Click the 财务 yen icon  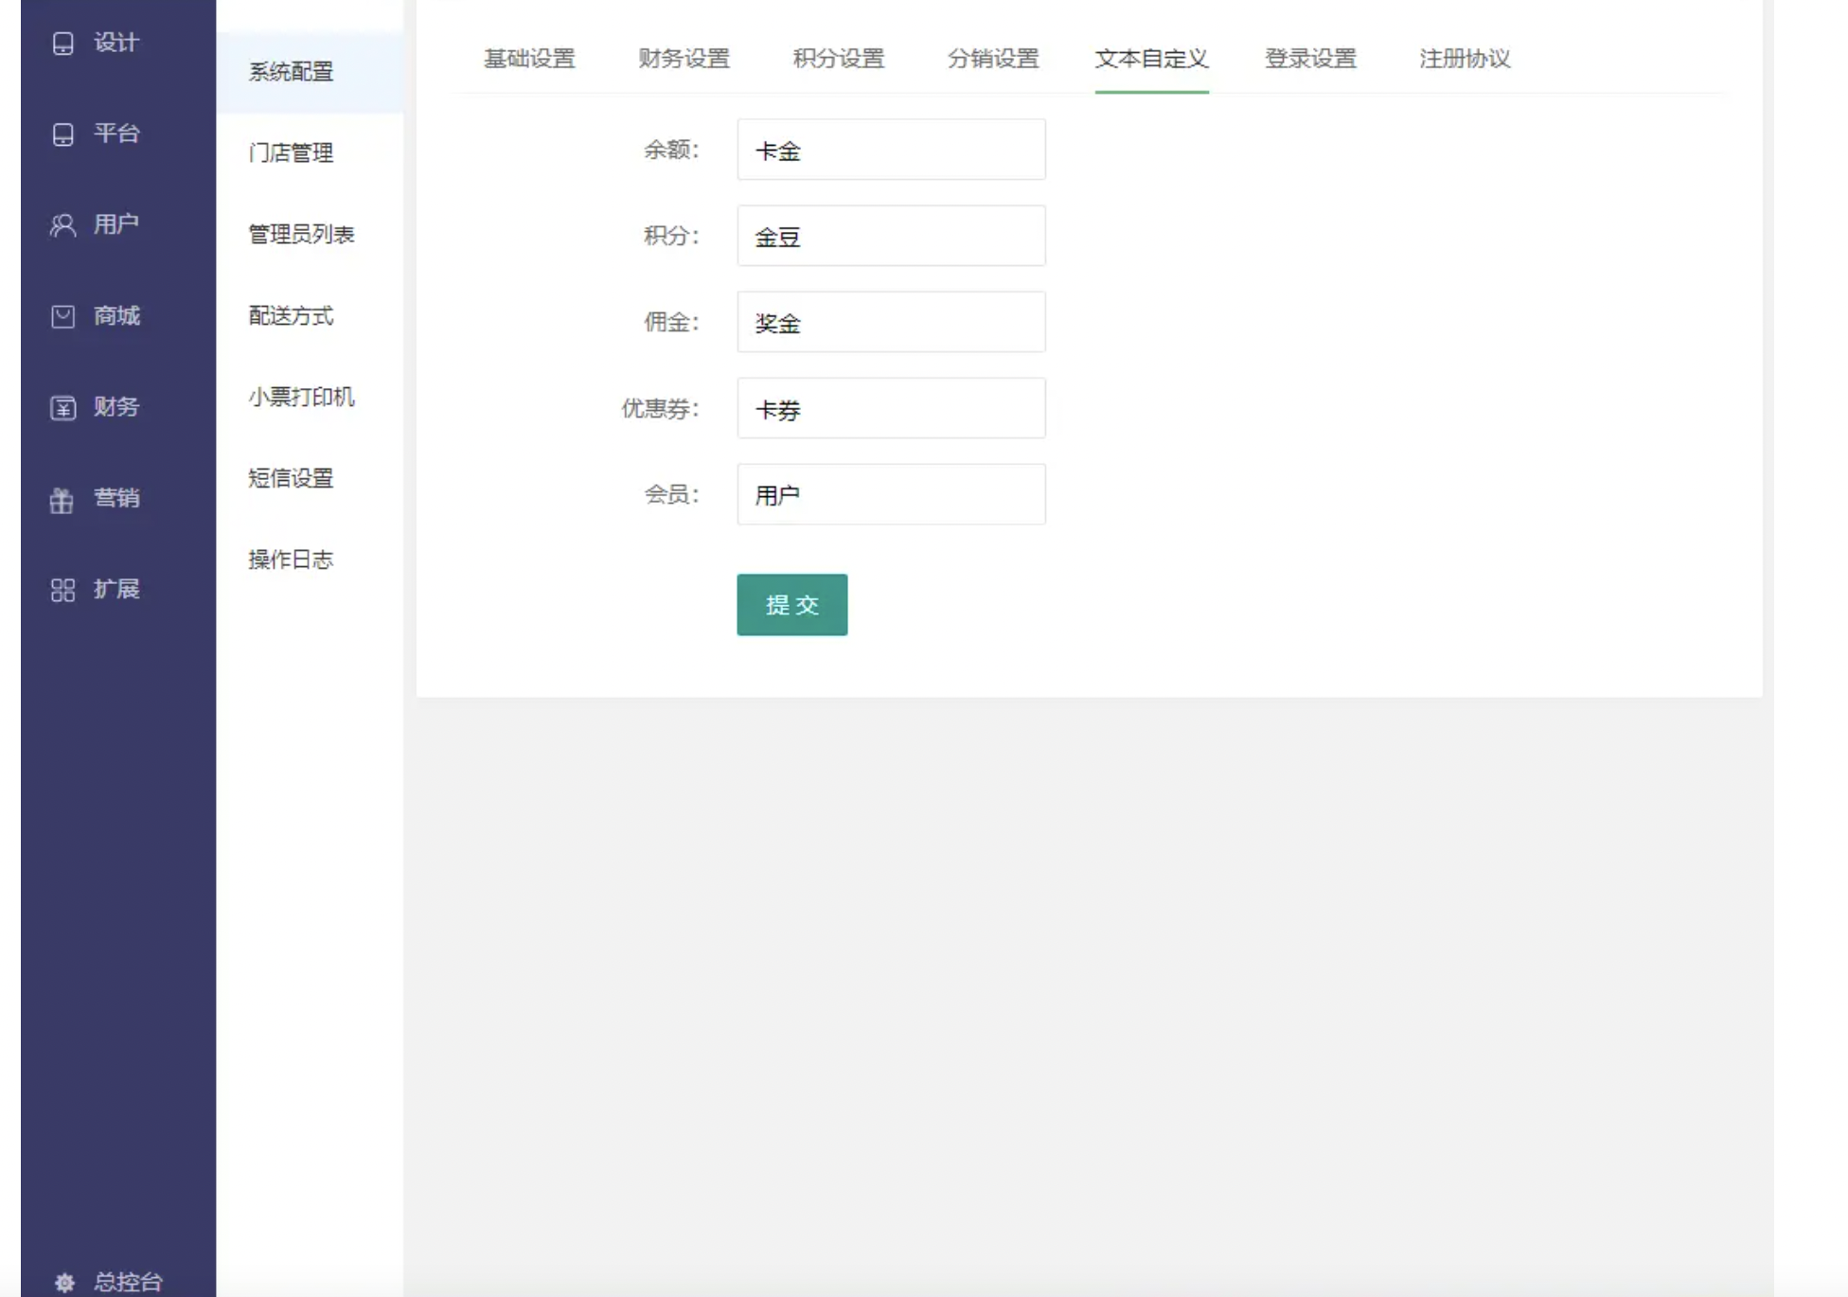click(x=62, y=408)
